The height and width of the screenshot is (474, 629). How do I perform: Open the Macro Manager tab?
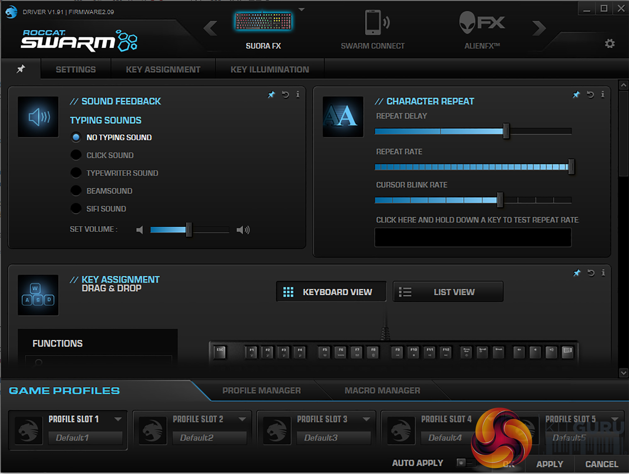click(x=382, y=390)
